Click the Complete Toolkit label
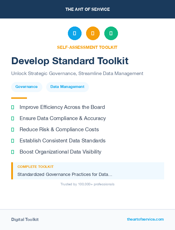 point(35,167)
